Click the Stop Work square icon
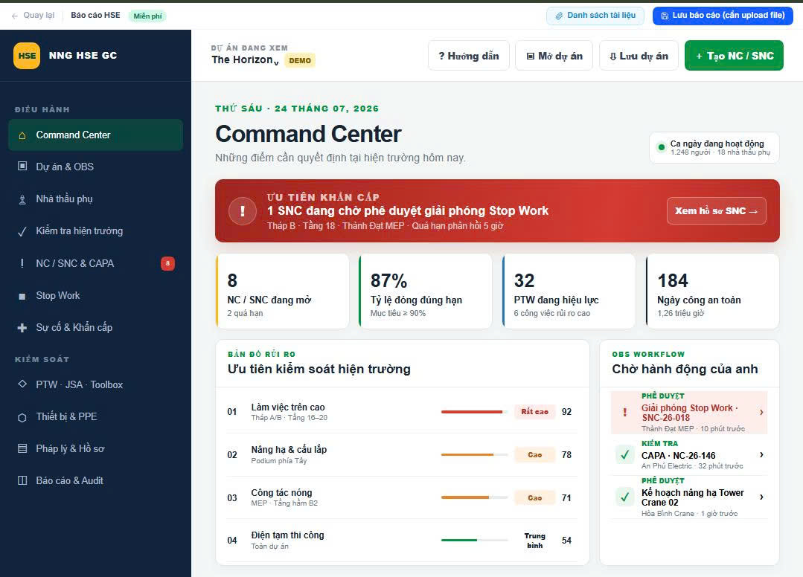The width and height of the screenshot is (803, 577). point(22,296)
